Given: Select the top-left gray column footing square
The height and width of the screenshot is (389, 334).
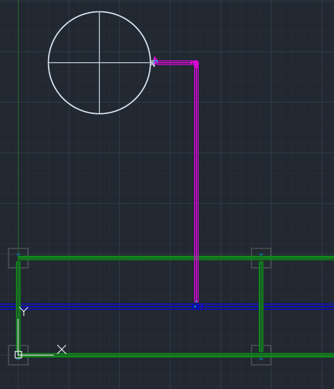Looking at the screenshot, I should pyautogui.click(x=19, y=258).
